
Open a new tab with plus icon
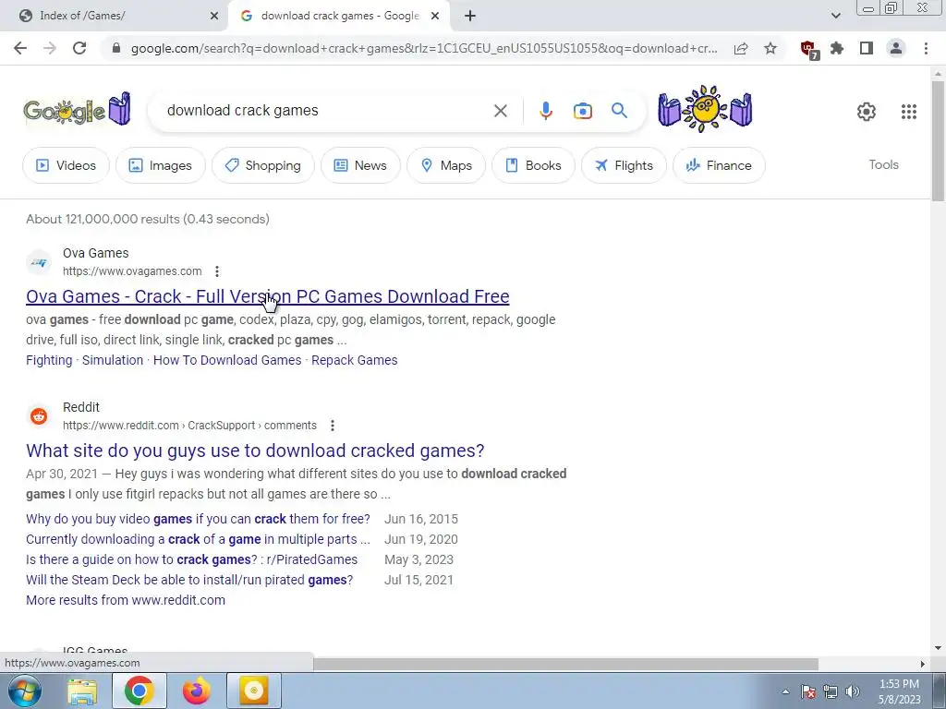470,17
